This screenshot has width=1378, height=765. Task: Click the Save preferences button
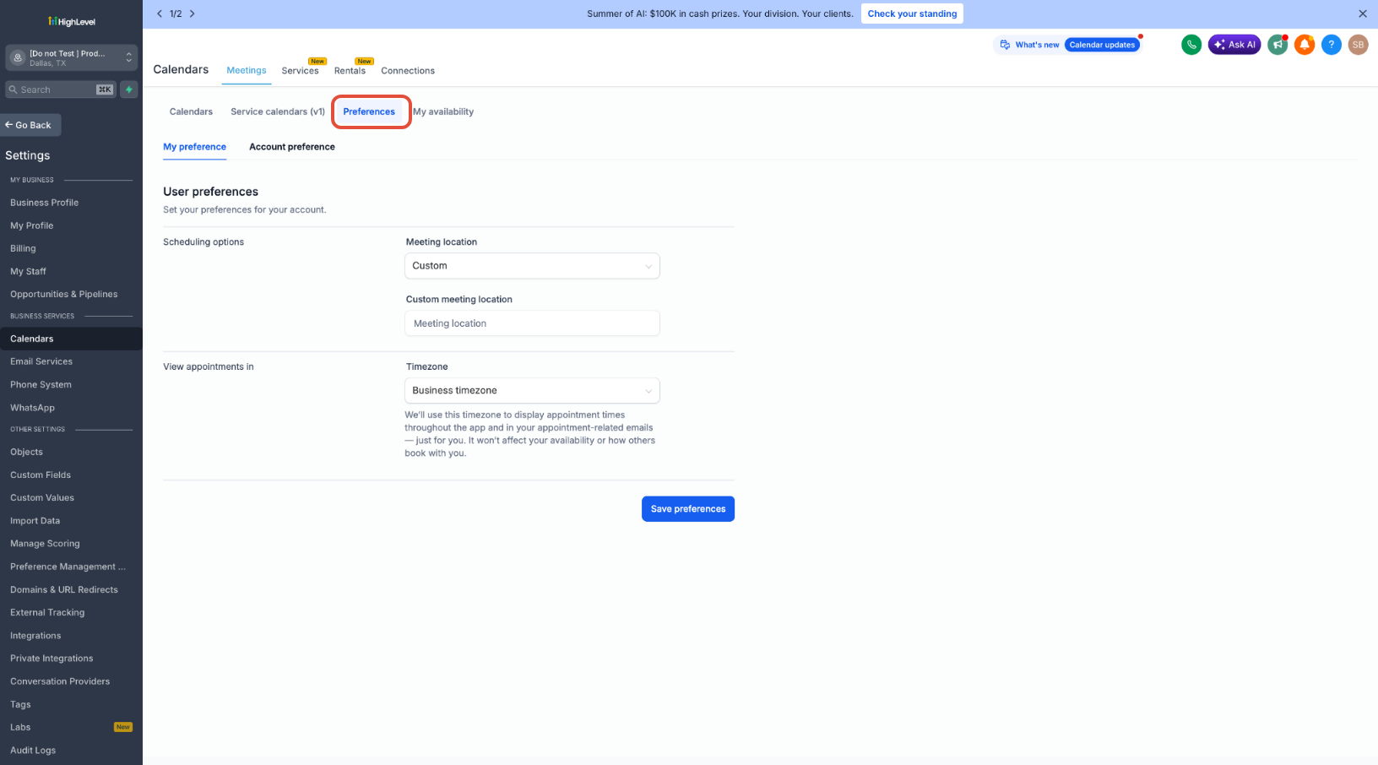pyautogui.click(x=688, y=509)
